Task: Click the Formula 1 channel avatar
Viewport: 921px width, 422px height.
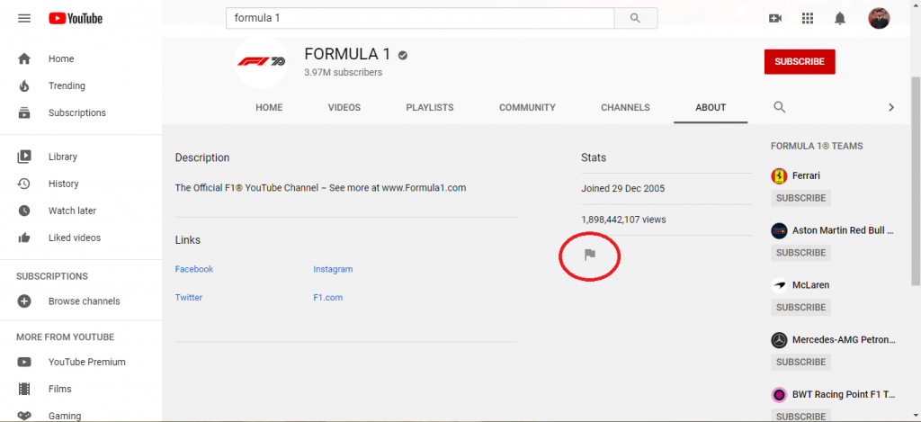Action: (x=262, y=62)
